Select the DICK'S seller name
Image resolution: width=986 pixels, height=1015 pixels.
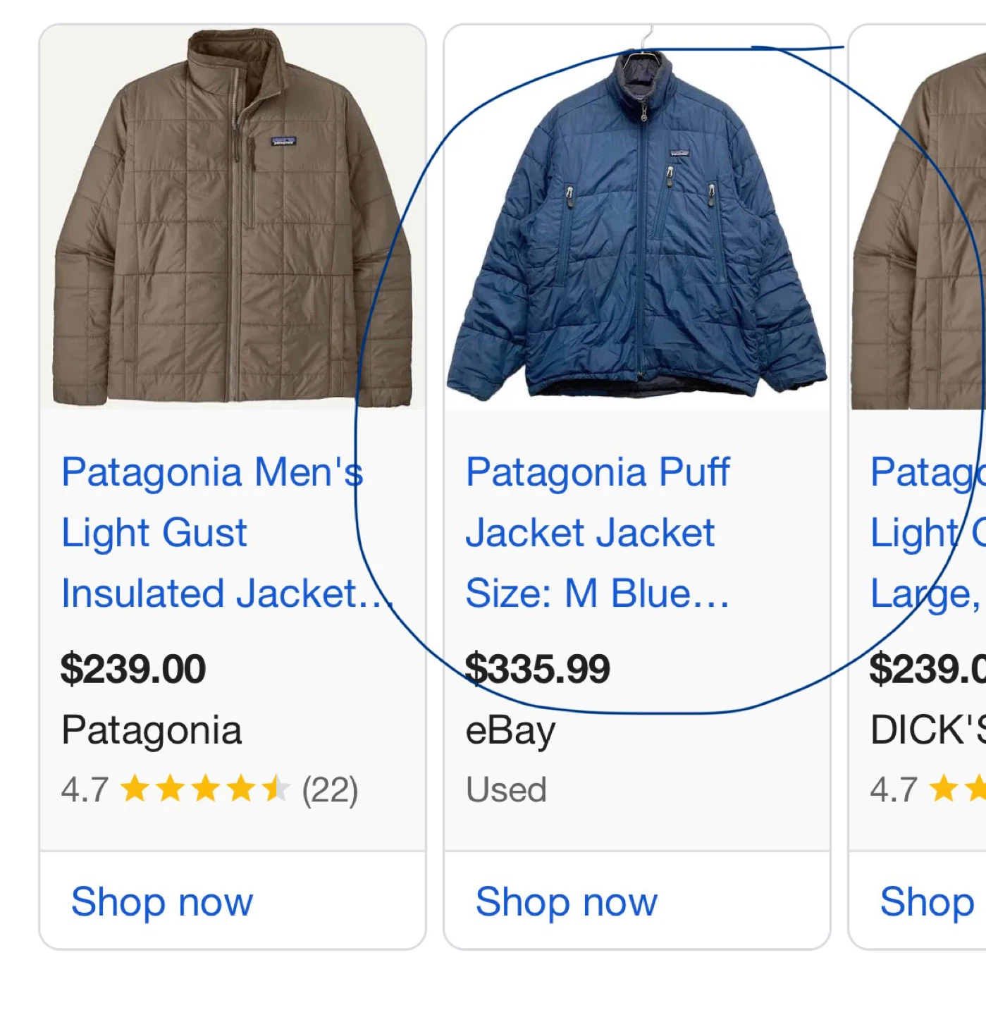coord(927,730)
